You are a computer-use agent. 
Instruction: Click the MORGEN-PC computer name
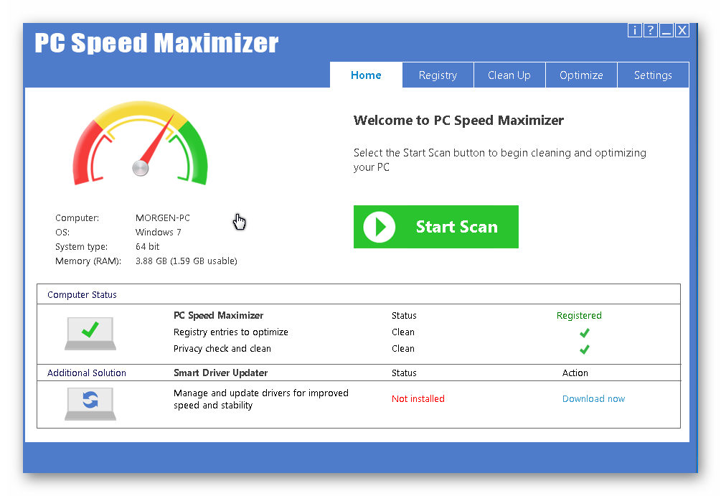coord(162,218)
